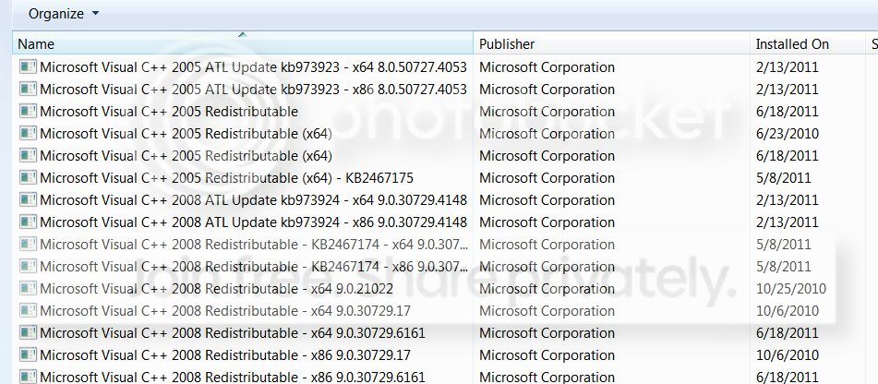Click date 5/8/2011 in KB2467175 row

(x=784, y=178)
